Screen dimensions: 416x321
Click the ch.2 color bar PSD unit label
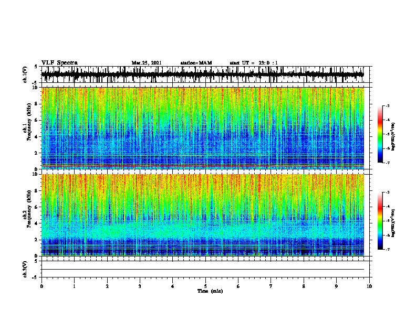click(393, 223)
